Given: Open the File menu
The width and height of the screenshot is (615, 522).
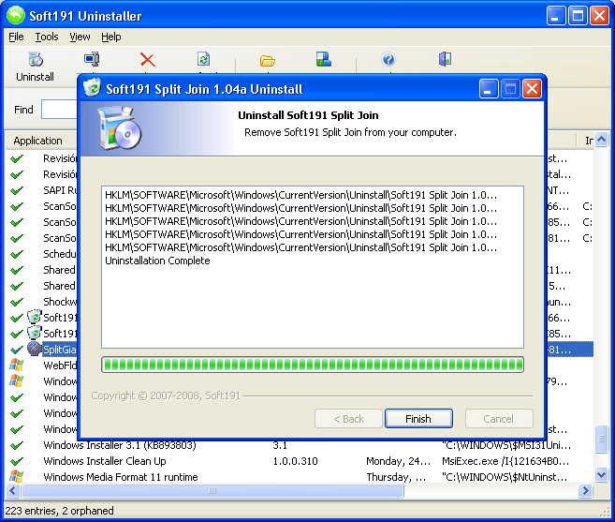Looking at the screenshot, I should point(16,37).
